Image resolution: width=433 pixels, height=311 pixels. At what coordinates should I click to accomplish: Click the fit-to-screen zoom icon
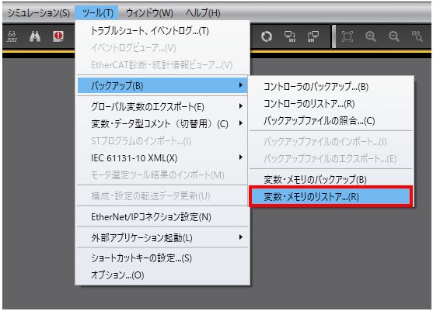[347, 36]
